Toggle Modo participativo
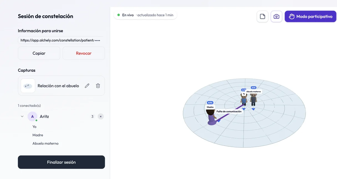Image resolution: width=337 pixels, height=179 pixels. click(x=310, y=16)
